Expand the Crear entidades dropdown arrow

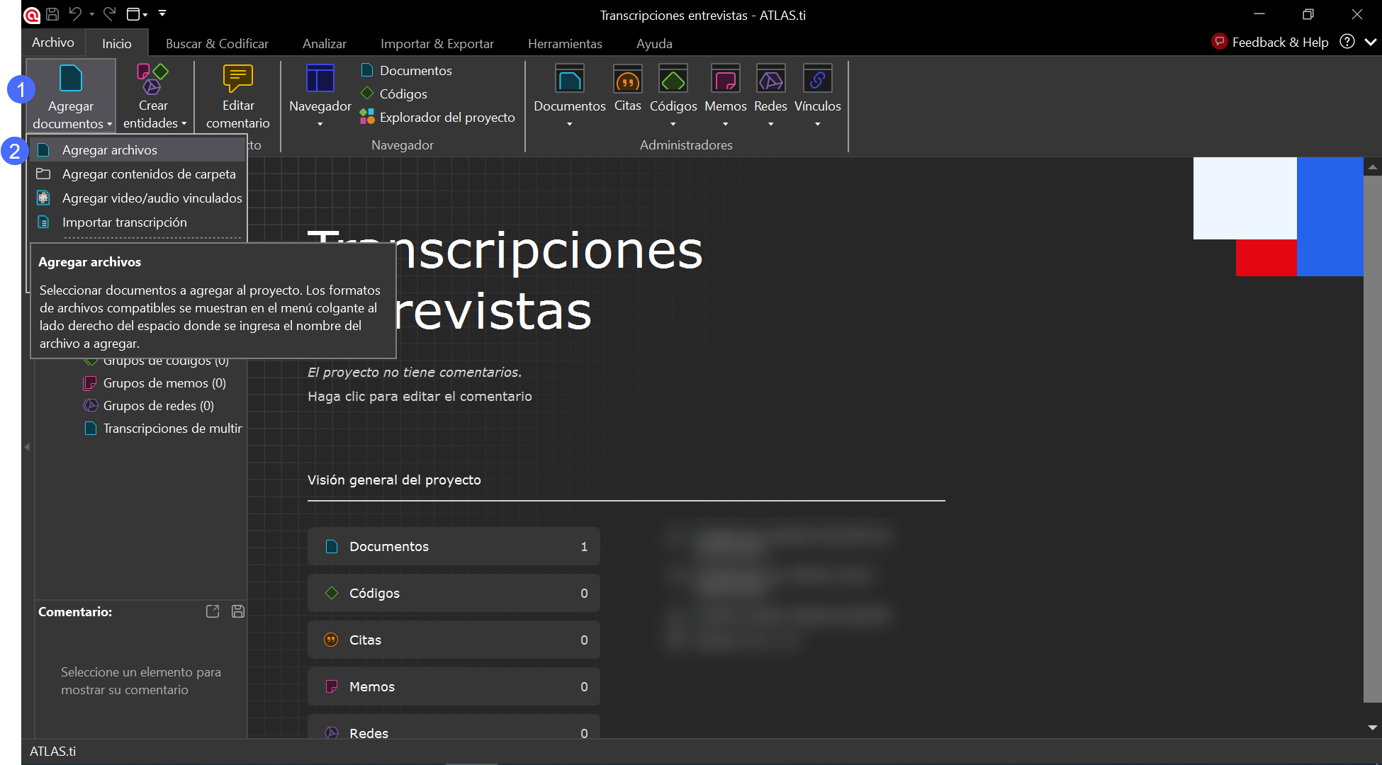[184, 123]
